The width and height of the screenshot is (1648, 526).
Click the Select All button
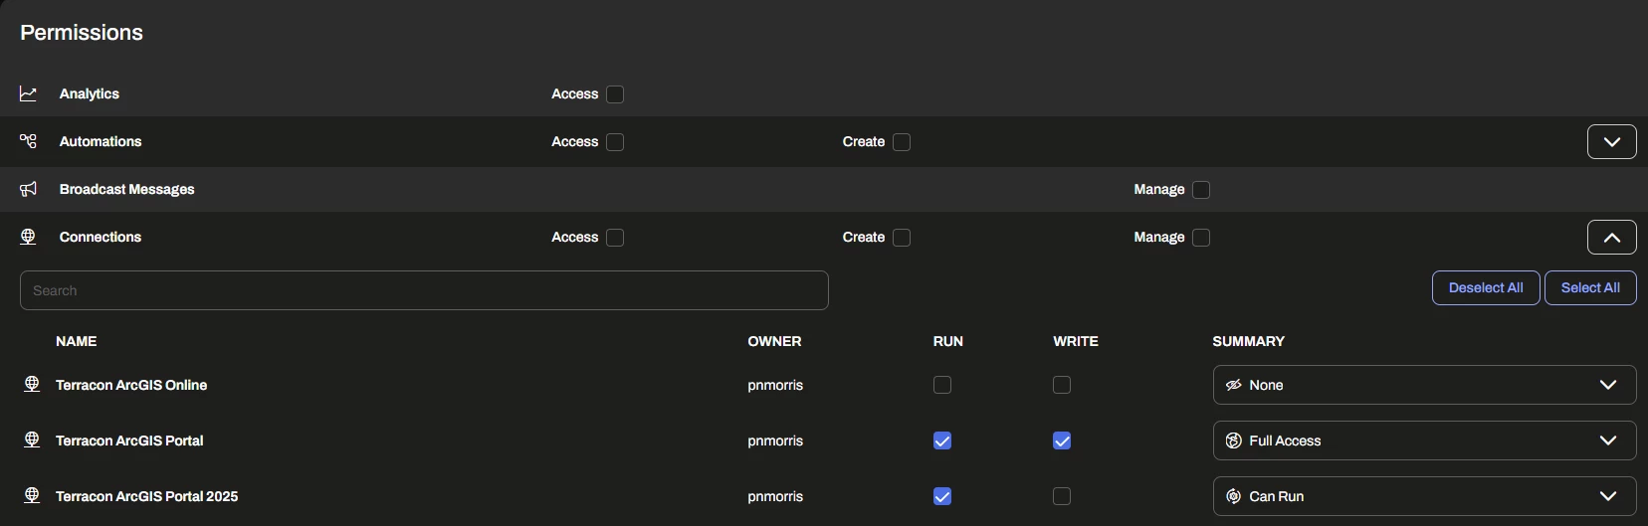coord(1590,287)
